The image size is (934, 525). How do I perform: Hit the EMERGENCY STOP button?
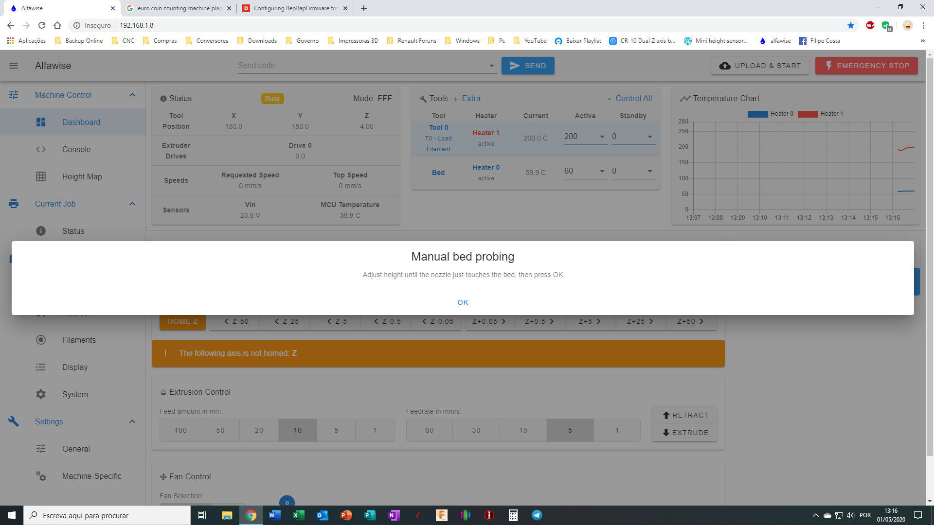866,66
